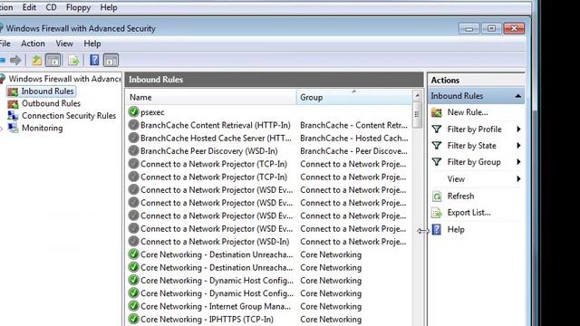Viewport: 580px width, 326px height.
Task: Click the New Rule icon in Actions
Action: pyautogui.click(x=437, y=112)
